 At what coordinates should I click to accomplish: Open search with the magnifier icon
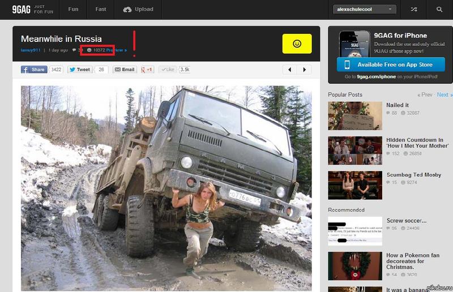click(x=439, y=10)
